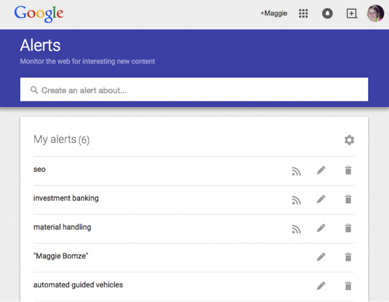This screenshot has width=389, height=302.
Task: Open alerts settings gear
Action: click(x=349, y=140)
